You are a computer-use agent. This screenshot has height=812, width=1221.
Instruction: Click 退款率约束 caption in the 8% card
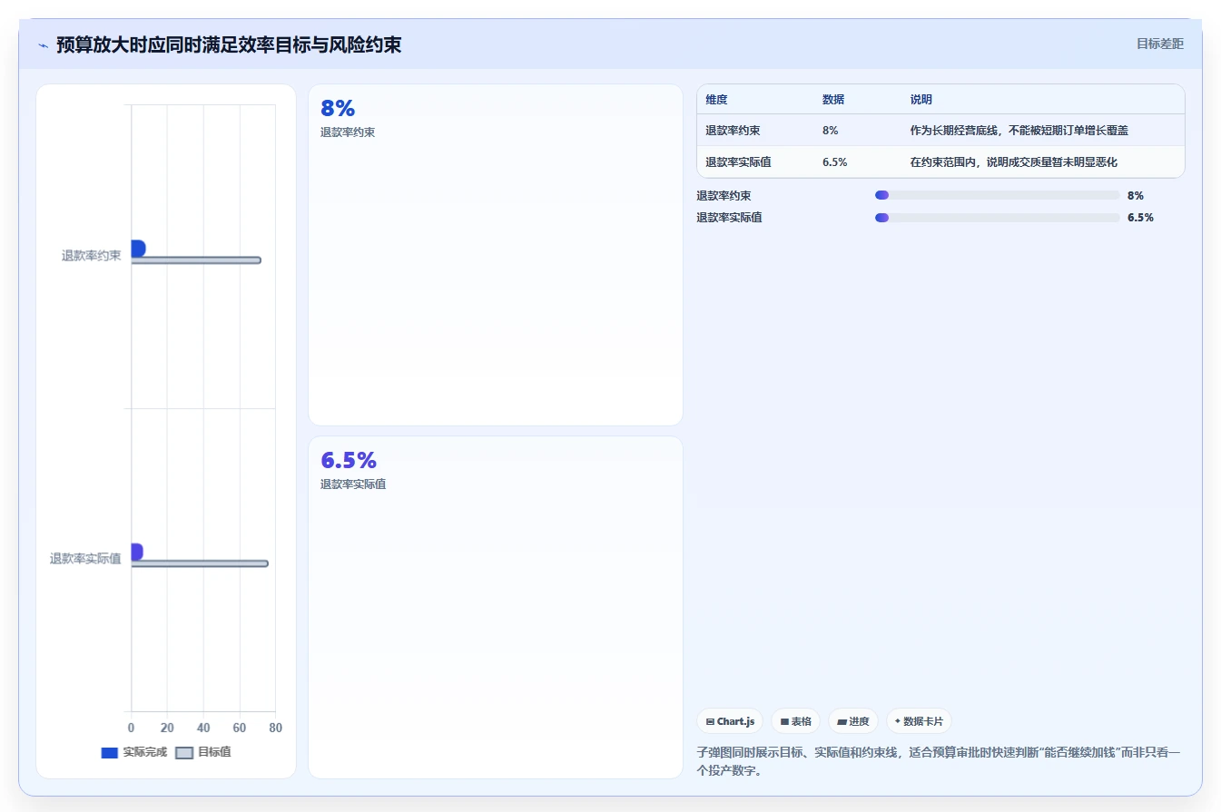coord(348,132)
